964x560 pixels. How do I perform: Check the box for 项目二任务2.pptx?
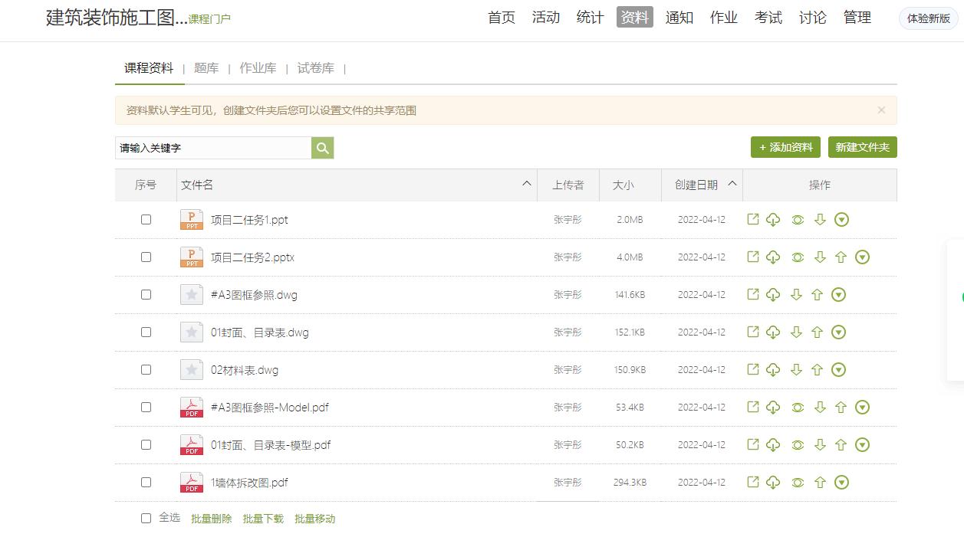click(146, 257)
